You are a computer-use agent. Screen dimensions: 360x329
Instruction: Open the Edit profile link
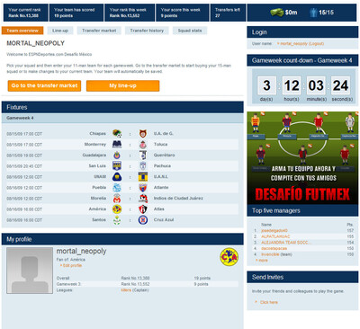[x=72, y=265]
